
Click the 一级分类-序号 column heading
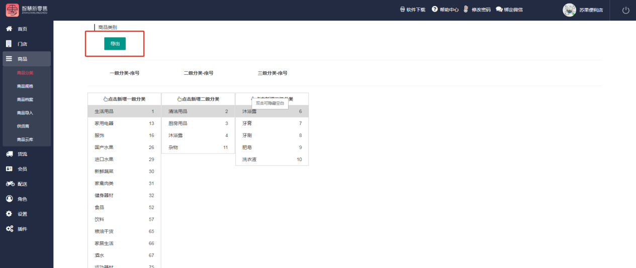point(125,73)
